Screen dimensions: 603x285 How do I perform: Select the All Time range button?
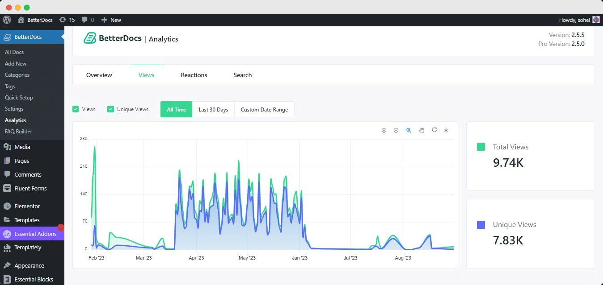pyautogui.click(x=176, y=110)
